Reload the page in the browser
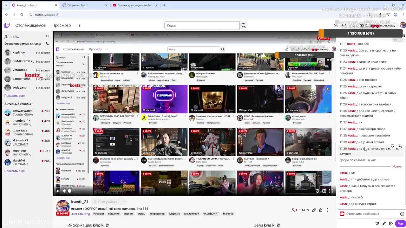The width and height of the screenshot is (406, 228). pyautogui.click(x=22, y=15)
